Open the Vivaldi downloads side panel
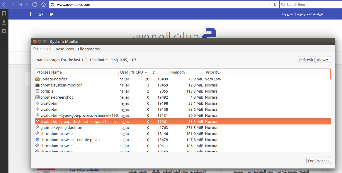Image resolution: width=342 pixels, height=173 pixels. pos(4,22)
